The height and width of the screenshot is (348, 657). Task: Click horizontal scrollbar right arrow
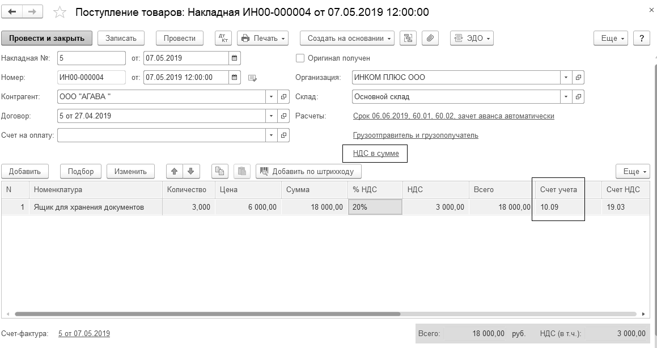(x=643, y=314)
